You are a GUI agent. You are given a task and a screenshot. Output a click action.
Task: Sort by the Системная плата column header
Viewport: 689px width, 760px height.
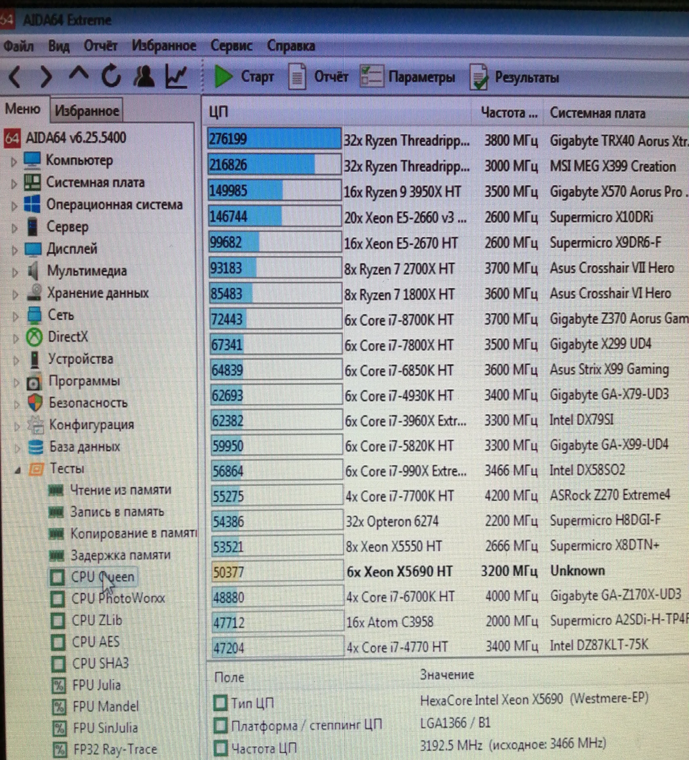click(597, 113)
